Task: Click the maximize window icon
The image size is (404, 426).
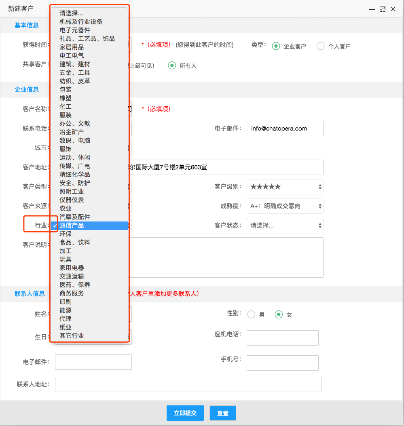Action: (383, 8)
